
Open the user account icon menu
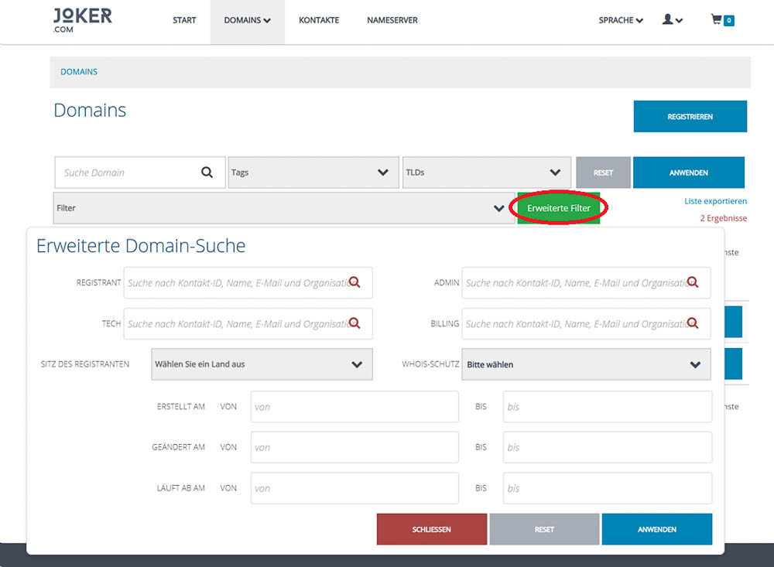point(672,20)
